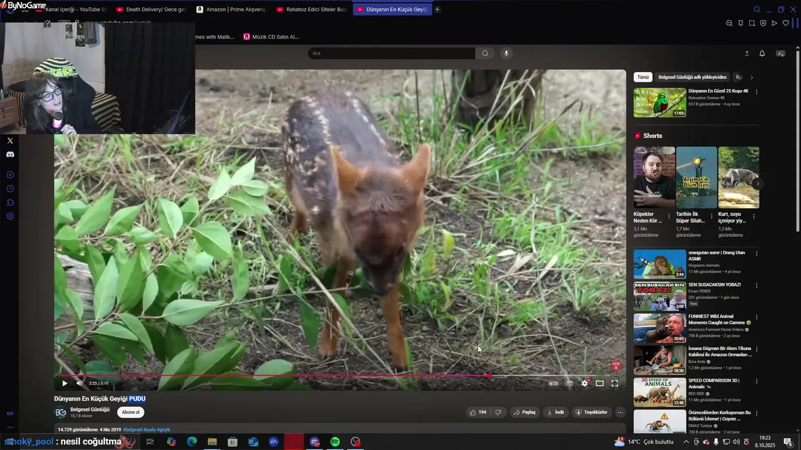
Task: Mute the video with the speaker icon
Action: pyautogui.click(x=79, y=383)
